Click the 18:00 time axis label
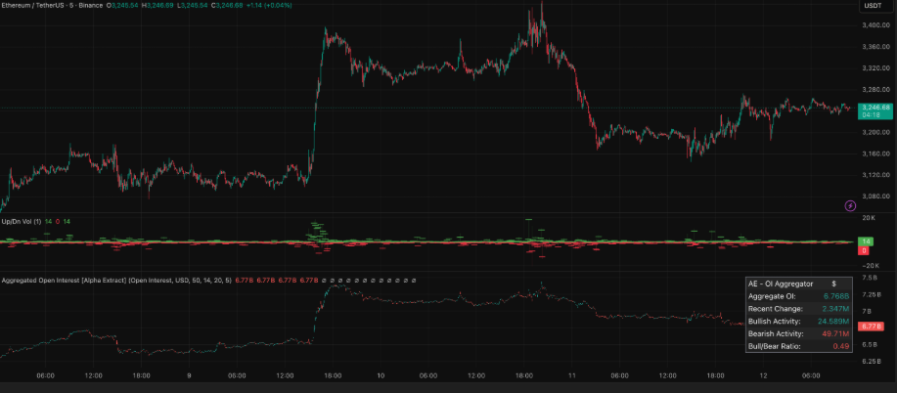The image size is (897, 393). tap(141, 374)
